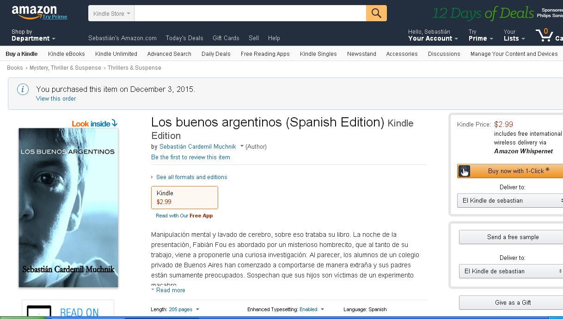This screenshot has height=319, width=563.
Task: Click View this order link
Action: tap(56, 98)
